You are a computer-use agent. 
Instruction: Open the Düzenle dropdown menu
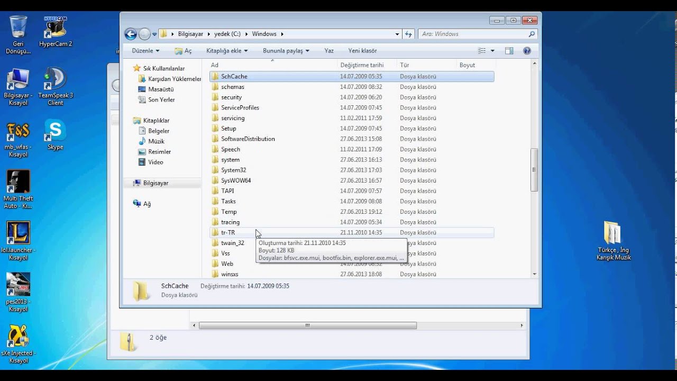[145, 51]
